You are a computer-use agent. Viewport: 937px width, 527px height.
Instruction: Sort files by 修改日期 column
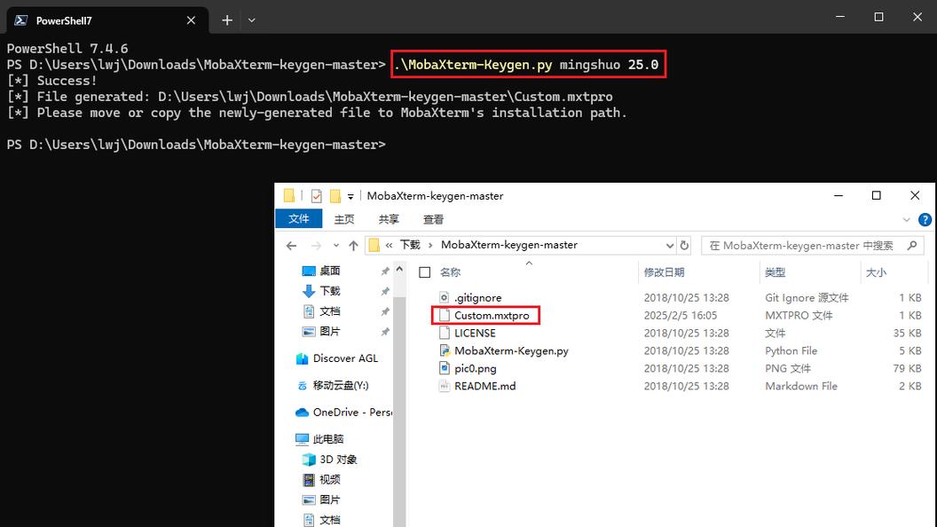point(664,272)
